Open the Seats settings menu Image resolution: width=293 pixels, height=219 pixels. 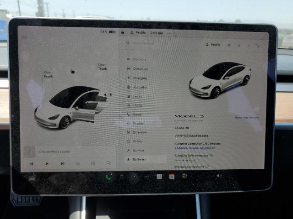tap(134, 115)
